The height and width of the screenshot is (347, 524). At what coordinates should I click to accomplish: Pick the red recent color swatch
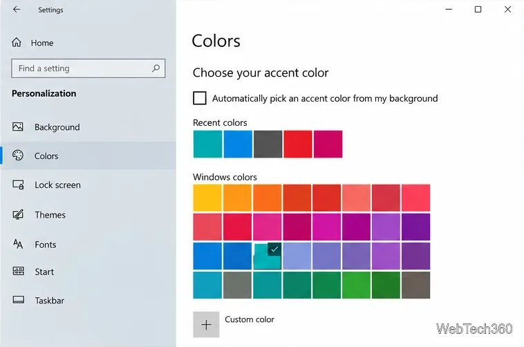[x=298, y=144]
